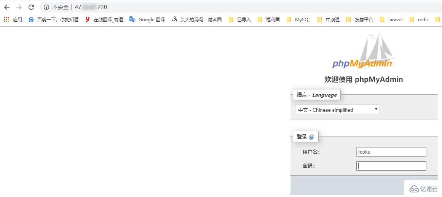This screenshot has height=197, width=442.
Task: Click the Google Translate bookmark icon
Action: click(x=132, y=19)
